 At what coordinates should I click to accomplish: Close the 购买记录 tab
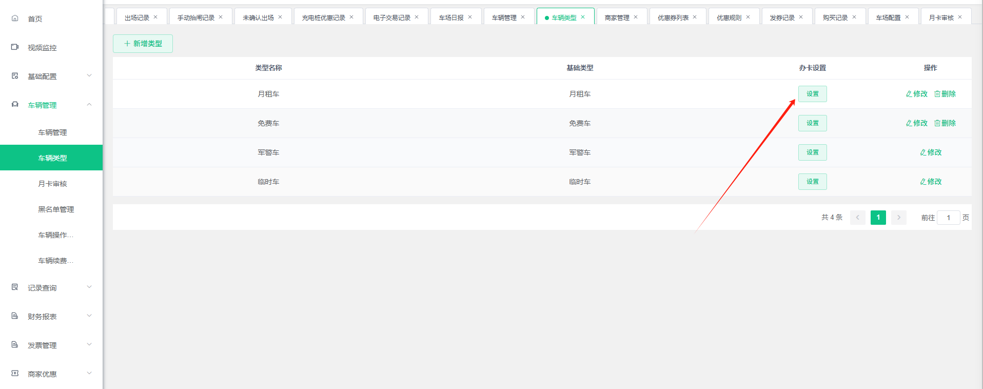click(854, 17)
